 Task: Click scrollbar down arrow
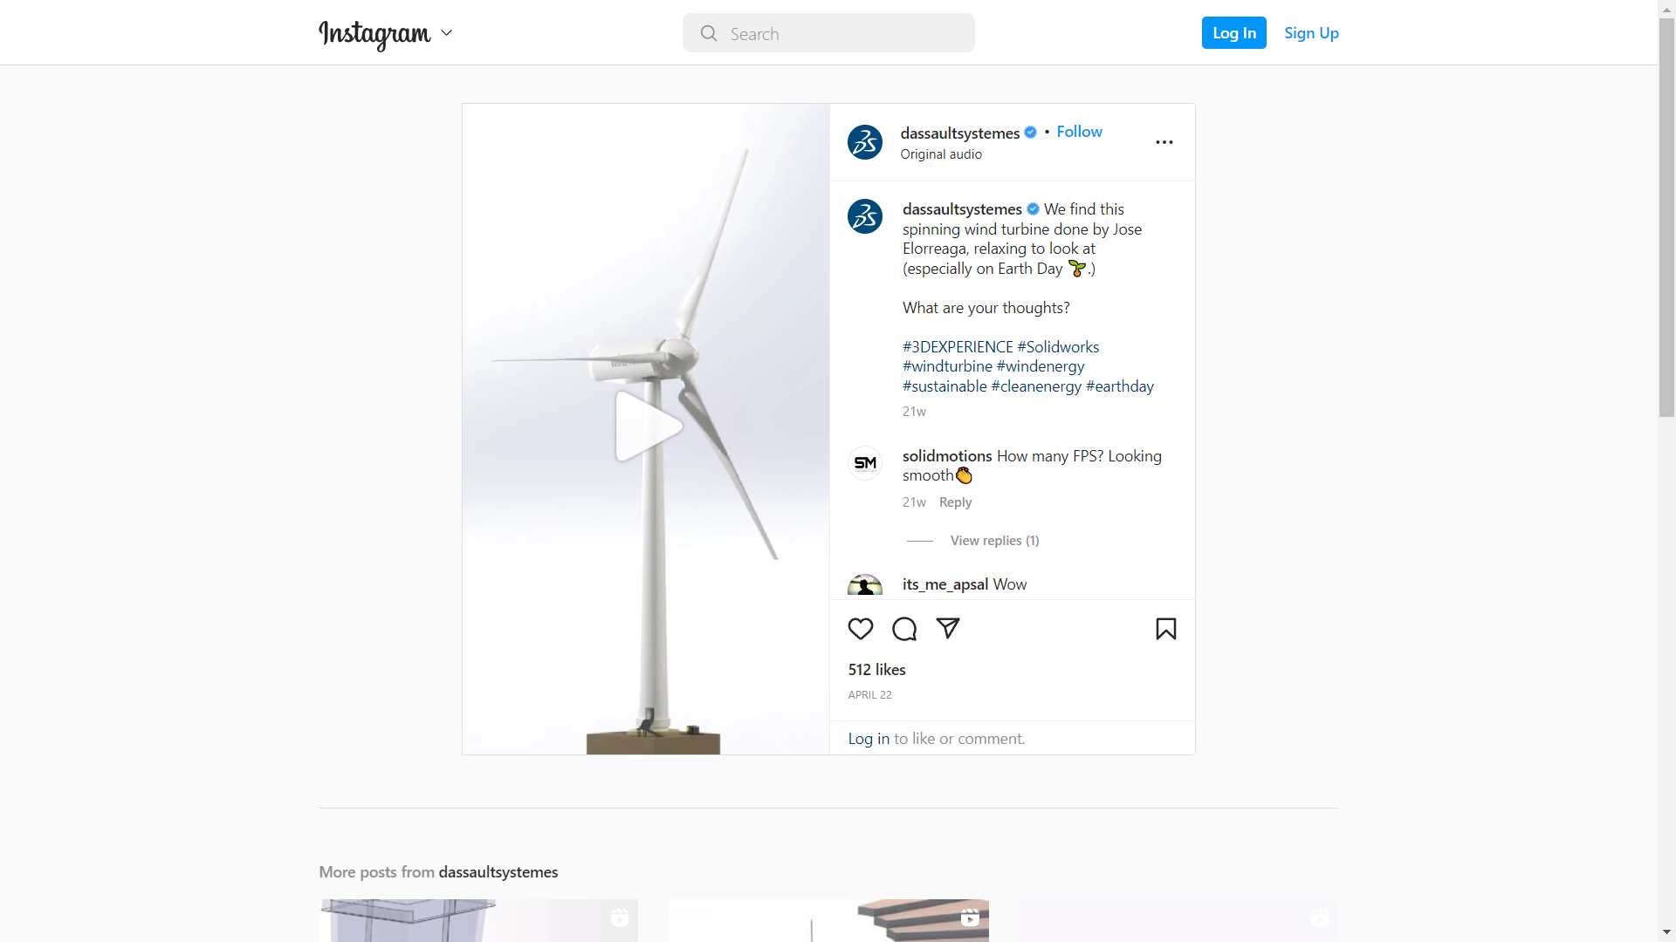[1666, 933]
